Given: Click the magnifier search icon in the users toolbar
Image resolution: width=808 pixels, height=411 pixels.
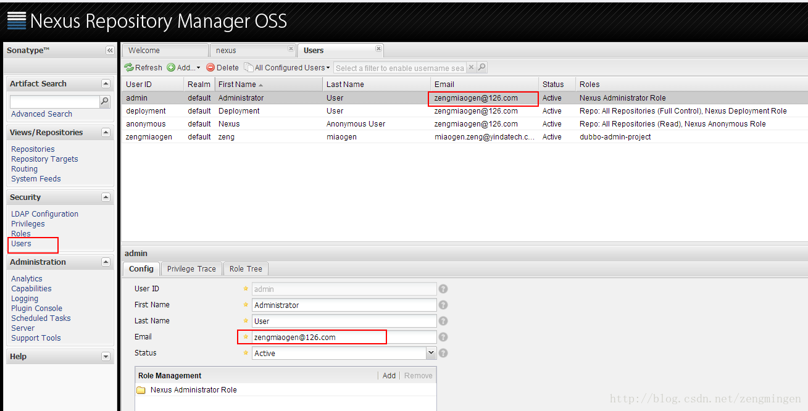Looking at the screenshot, I should point(482,68).
